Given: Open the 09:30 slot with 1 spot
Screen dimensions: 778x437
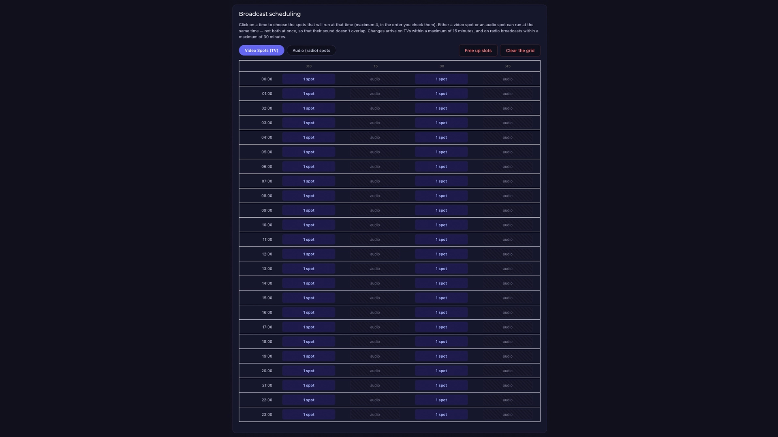Looking at the screenshot, I should click(x=441, y=210).
